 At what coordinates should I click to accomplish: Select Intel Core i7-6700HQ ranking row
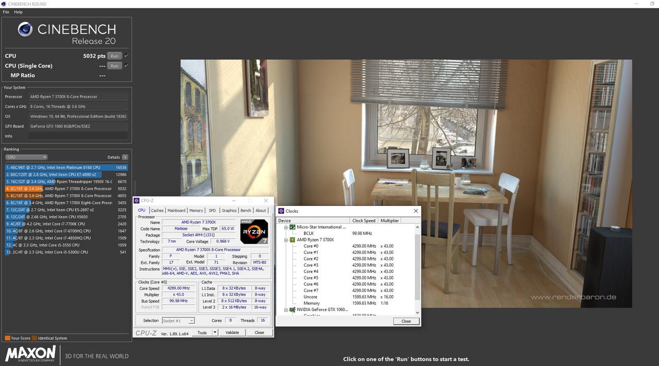[x=66, y=231]
